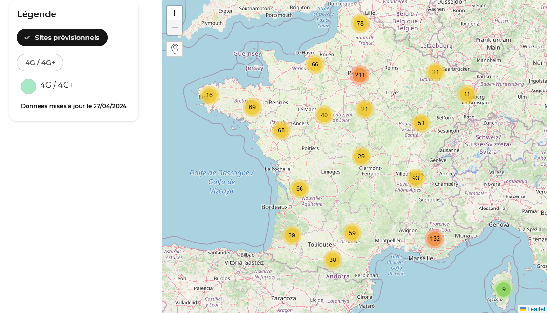This screenshot has width=547, height=313.
Task: Toggle the 4G / 4G+ filter chip
Action: [40, 63]
